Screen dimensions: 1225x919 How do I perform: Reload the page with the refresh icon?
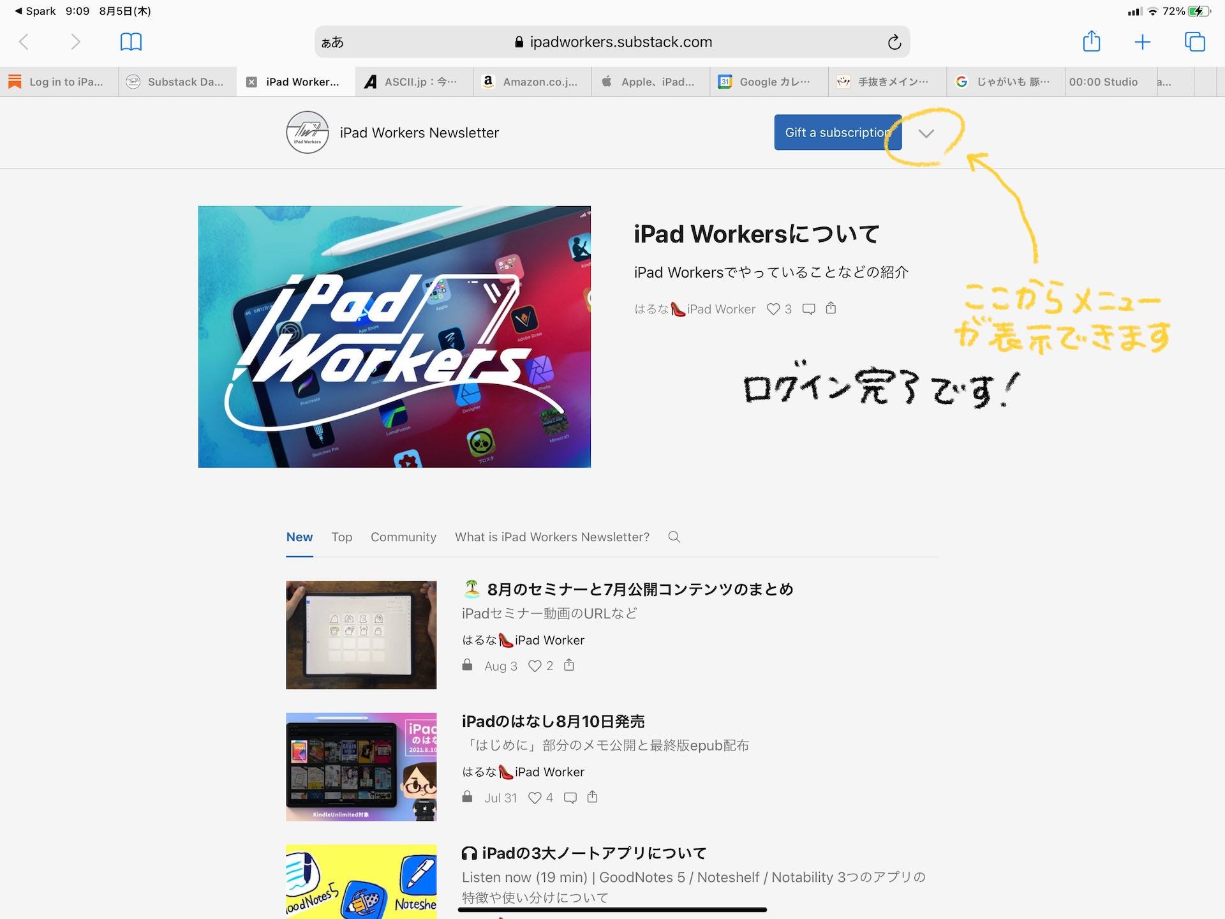click(x=895, y=42)
